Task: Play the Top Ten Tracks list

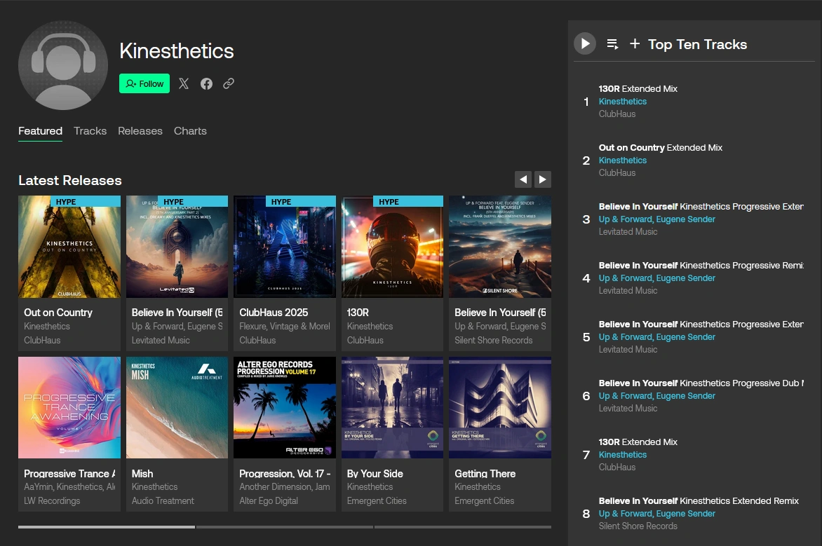Action: 584,43
